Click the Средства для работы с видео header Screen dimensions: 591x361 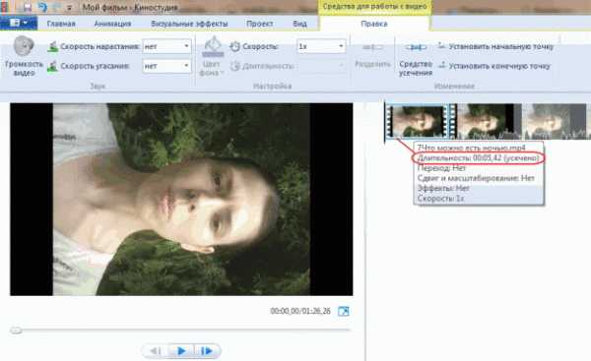374,7
